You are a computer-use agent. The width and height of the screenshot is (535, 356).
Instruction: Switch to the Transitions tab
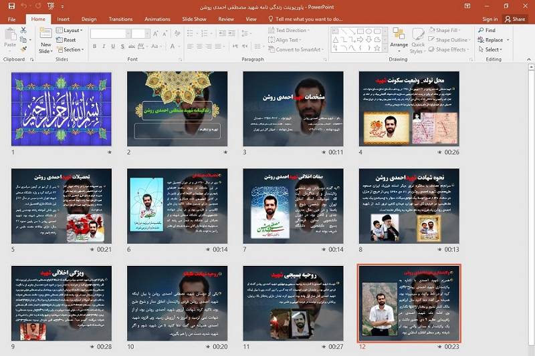120,19
